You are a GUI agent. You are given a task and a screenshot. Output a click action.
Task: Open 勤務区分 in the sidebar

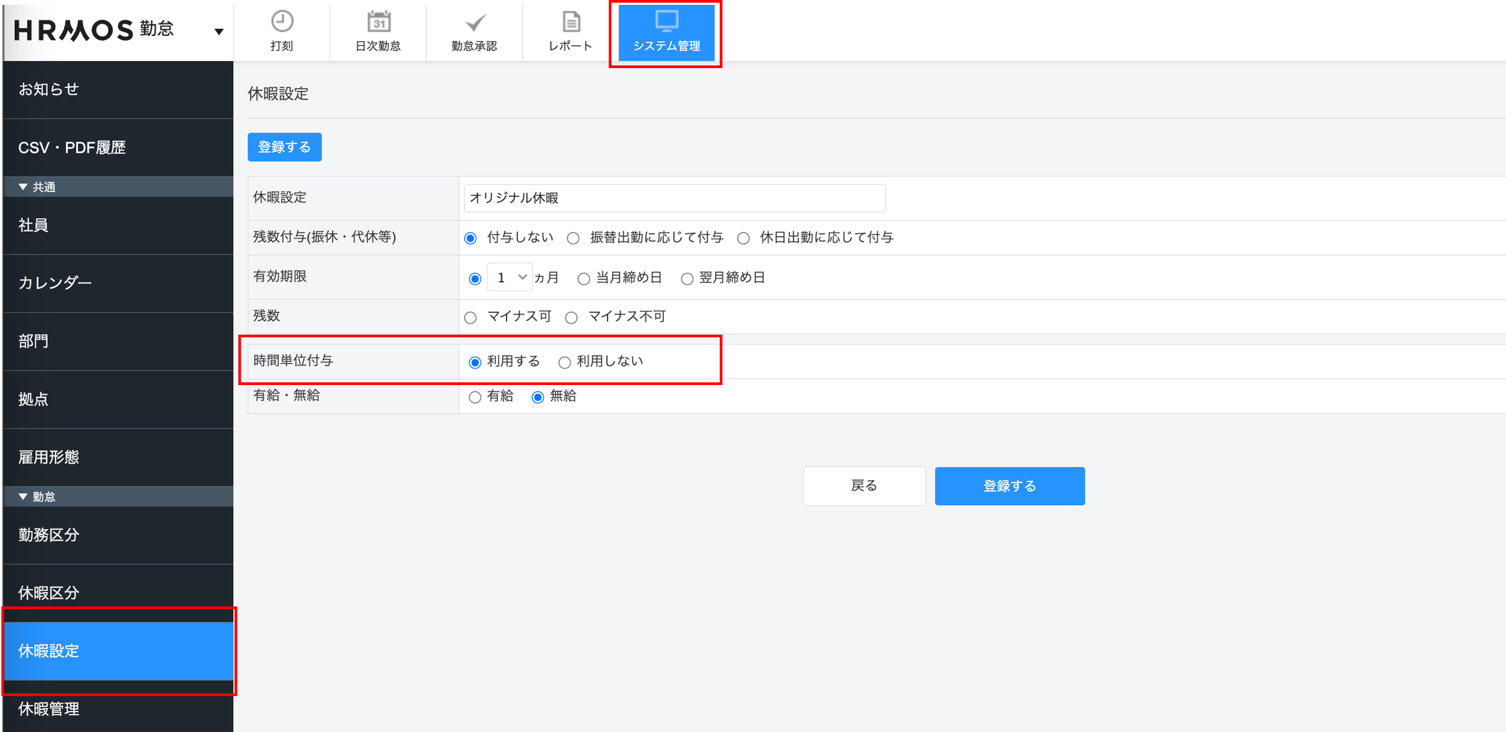pos(49,534)
